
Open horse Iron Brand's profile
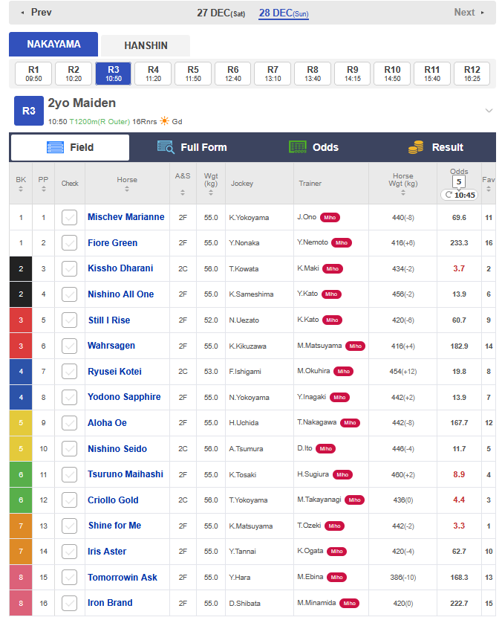coord(110,603)
